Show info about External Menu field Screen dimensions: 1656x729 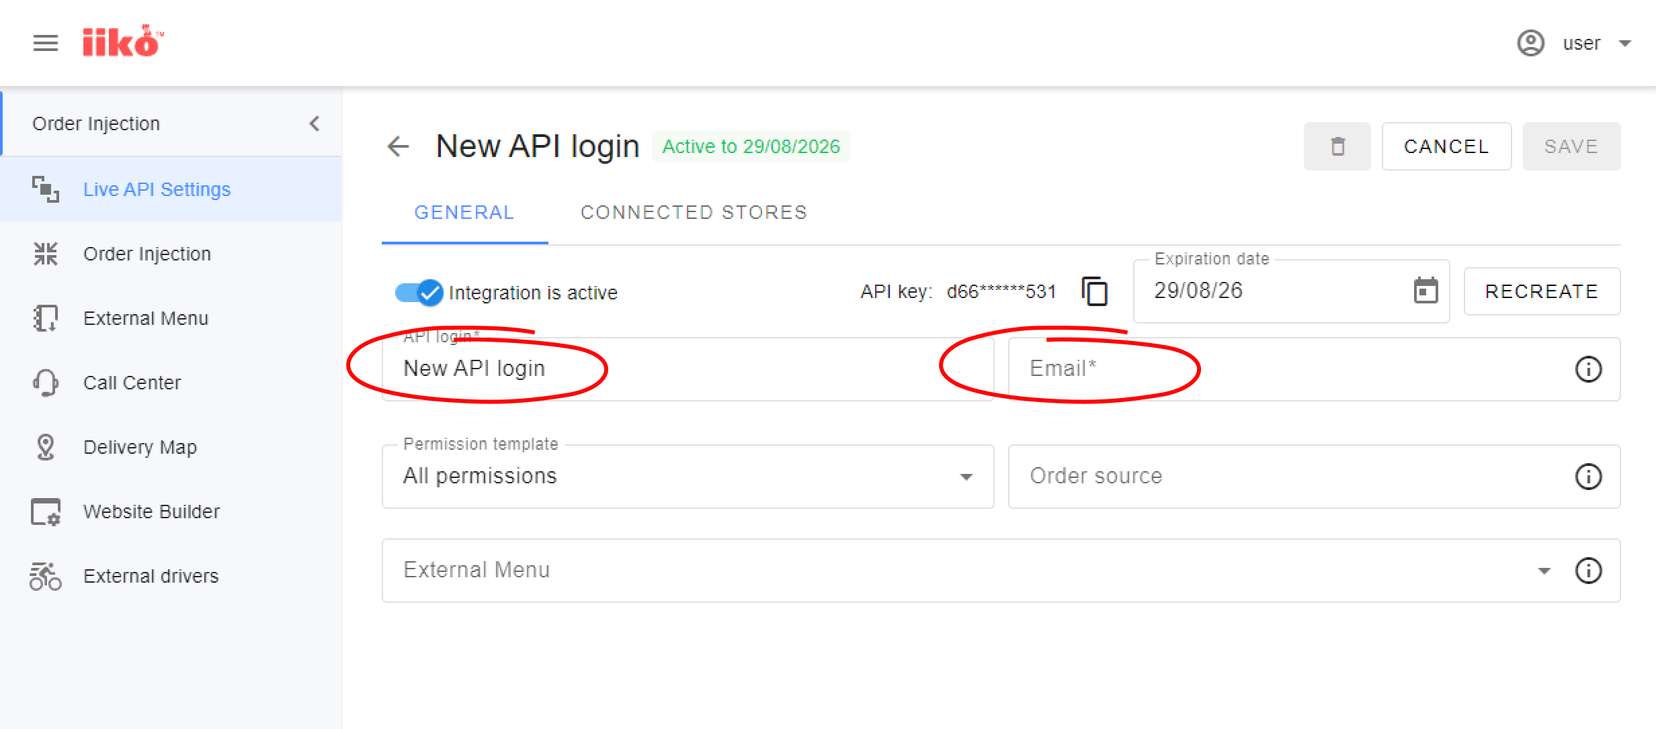click(x=1589, y=571)
